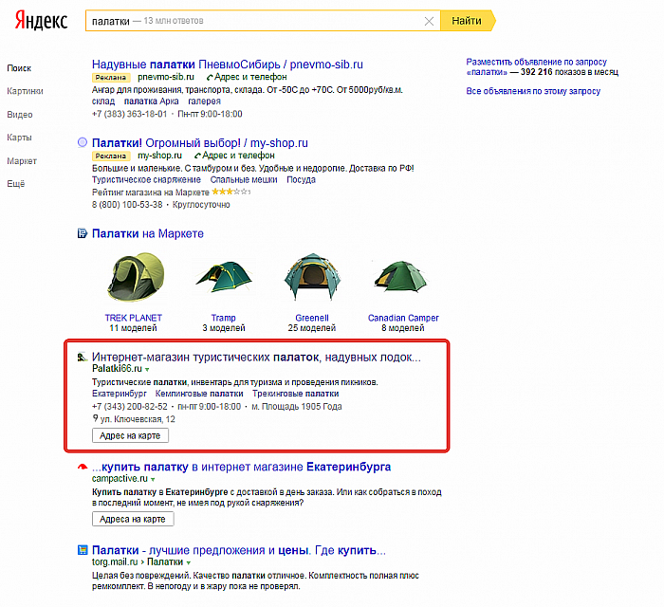The image size is (664, 607).
Task: Click the склад sitelink
Action: tap(103, 101)
